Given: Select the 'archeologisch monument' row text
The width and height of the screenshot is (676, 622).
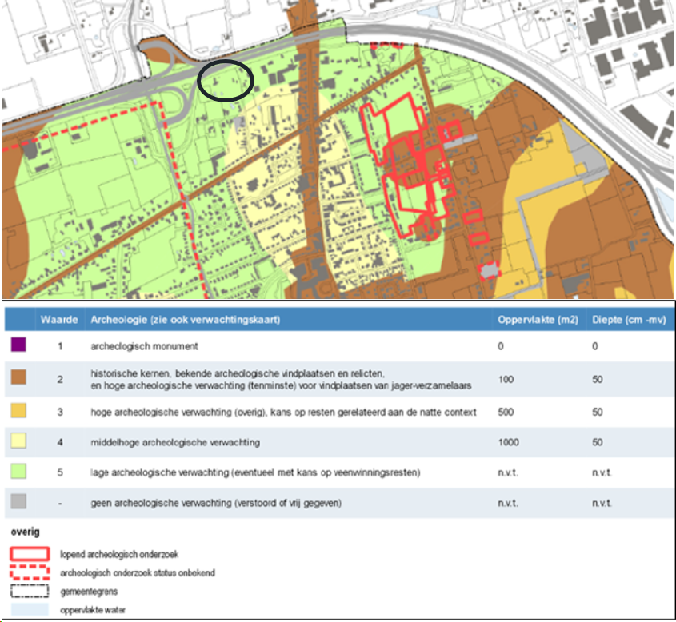Looking at the screenshot, I should [145, 346].
